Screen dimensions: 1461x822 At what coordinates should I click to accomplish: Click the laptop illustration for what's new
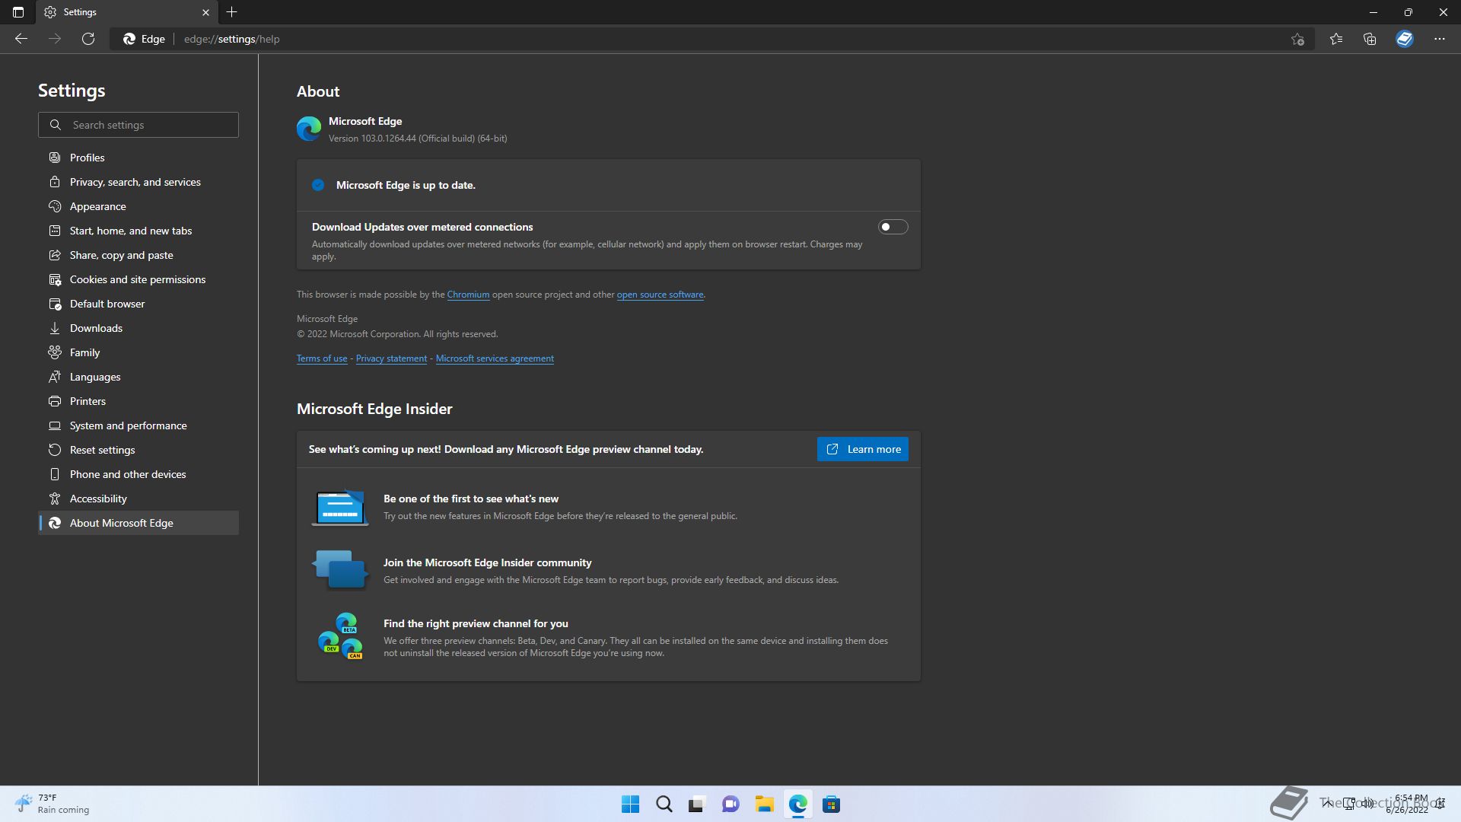point(340,507)
